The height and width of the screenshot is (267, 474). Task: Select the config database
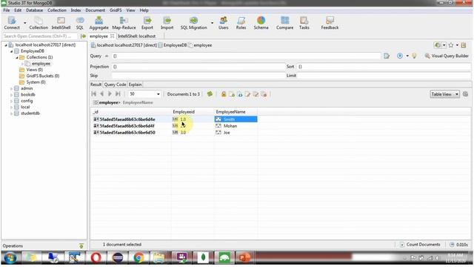coord(27,101)
